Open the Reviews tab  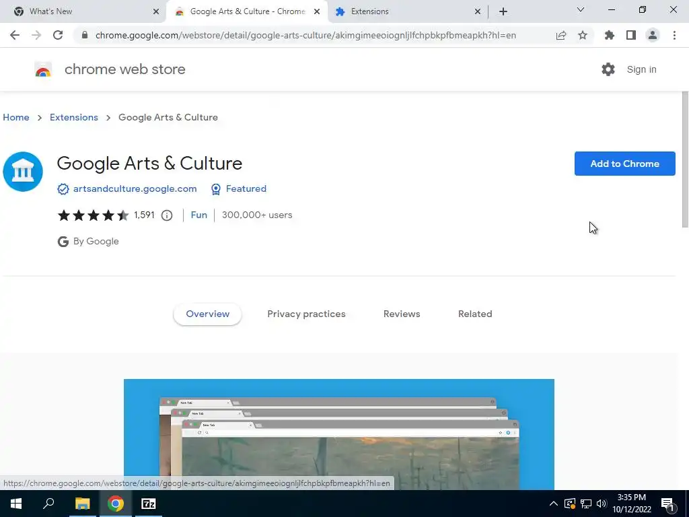tap(402, 314)
